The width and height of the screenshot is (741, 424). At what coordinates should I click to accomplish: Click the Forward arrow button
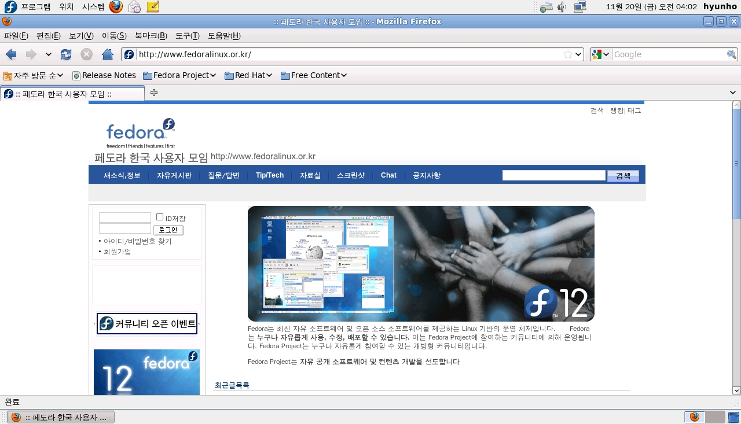31,54
